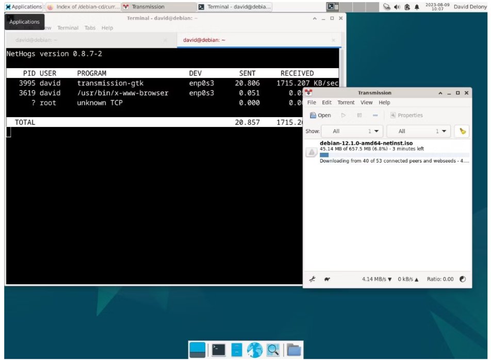Launch web browser globe from dock
This screenshot has height=360, width=491.
click(255, 350)
